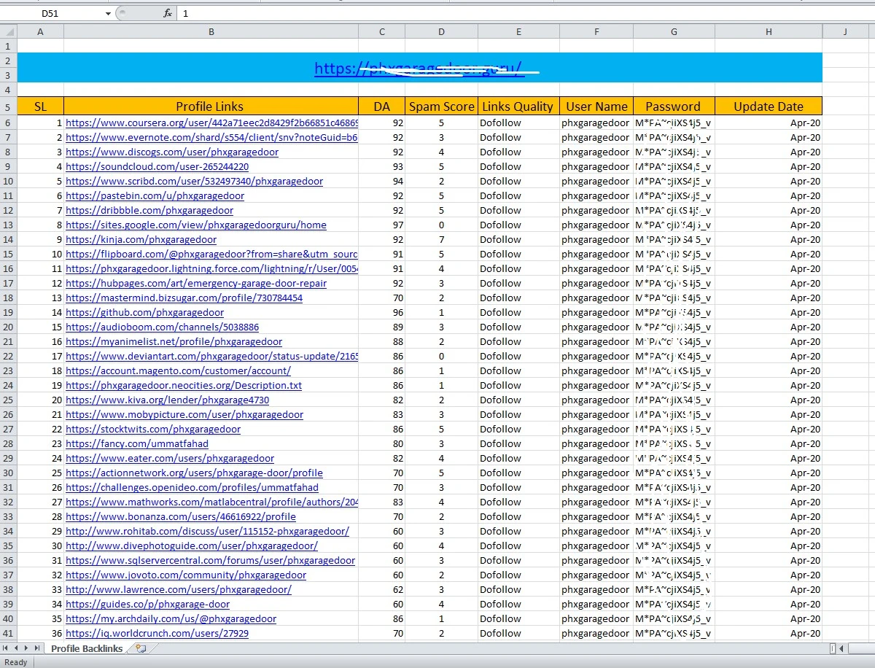The image size is (875, 668).
Task: Select row 22 header
Action: point(8,356)
